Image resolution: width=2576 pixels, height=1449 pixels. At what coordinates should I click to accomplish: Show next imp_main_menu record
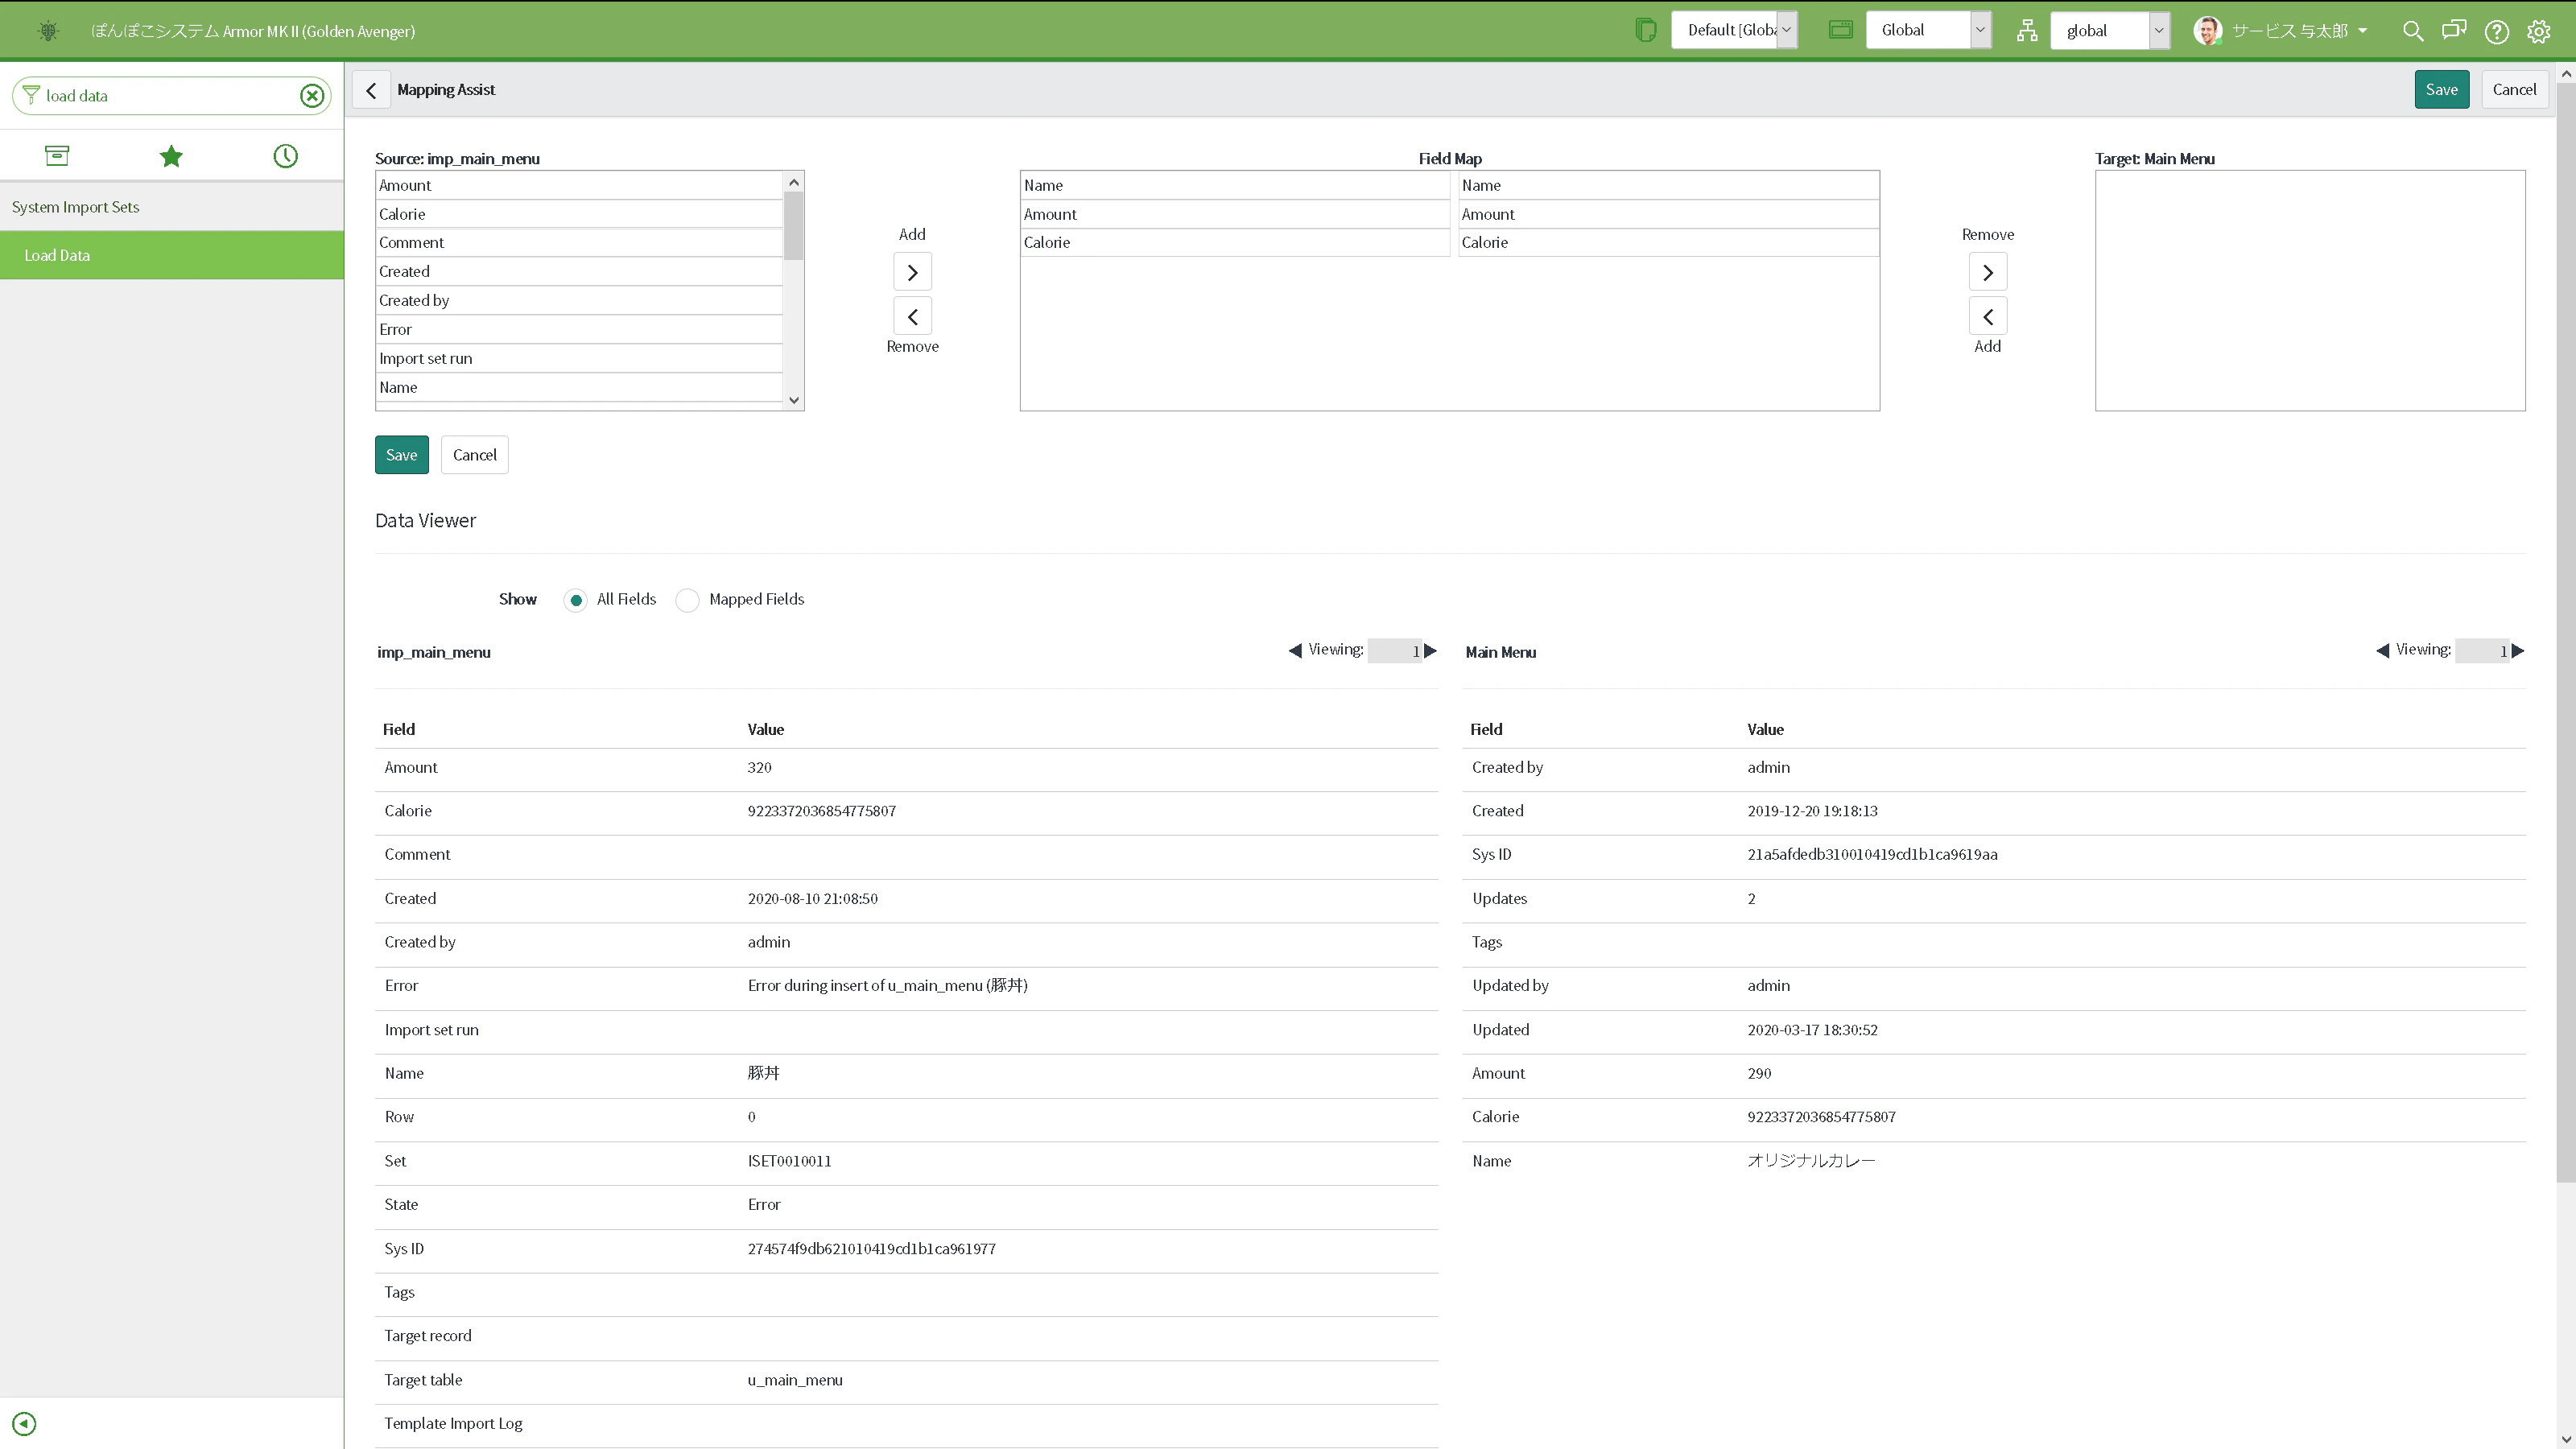[1430, 651]
